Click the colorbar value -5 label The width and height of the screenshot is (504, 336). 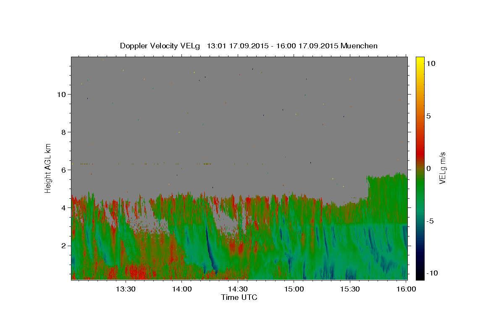point(430,221)
